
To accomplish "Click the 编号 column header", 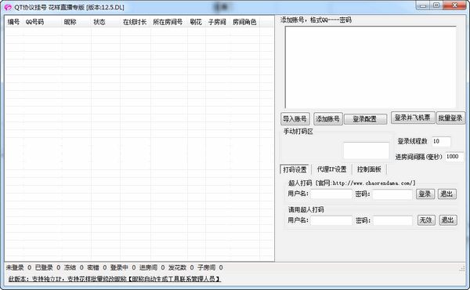I will [13, 22].
